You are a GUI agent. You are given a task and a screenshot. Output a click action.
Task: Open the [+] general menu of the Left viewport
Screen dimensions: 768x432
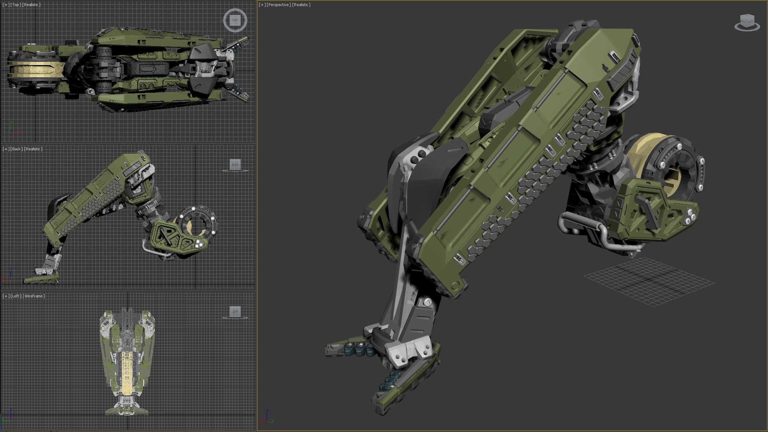click(6, 296)
